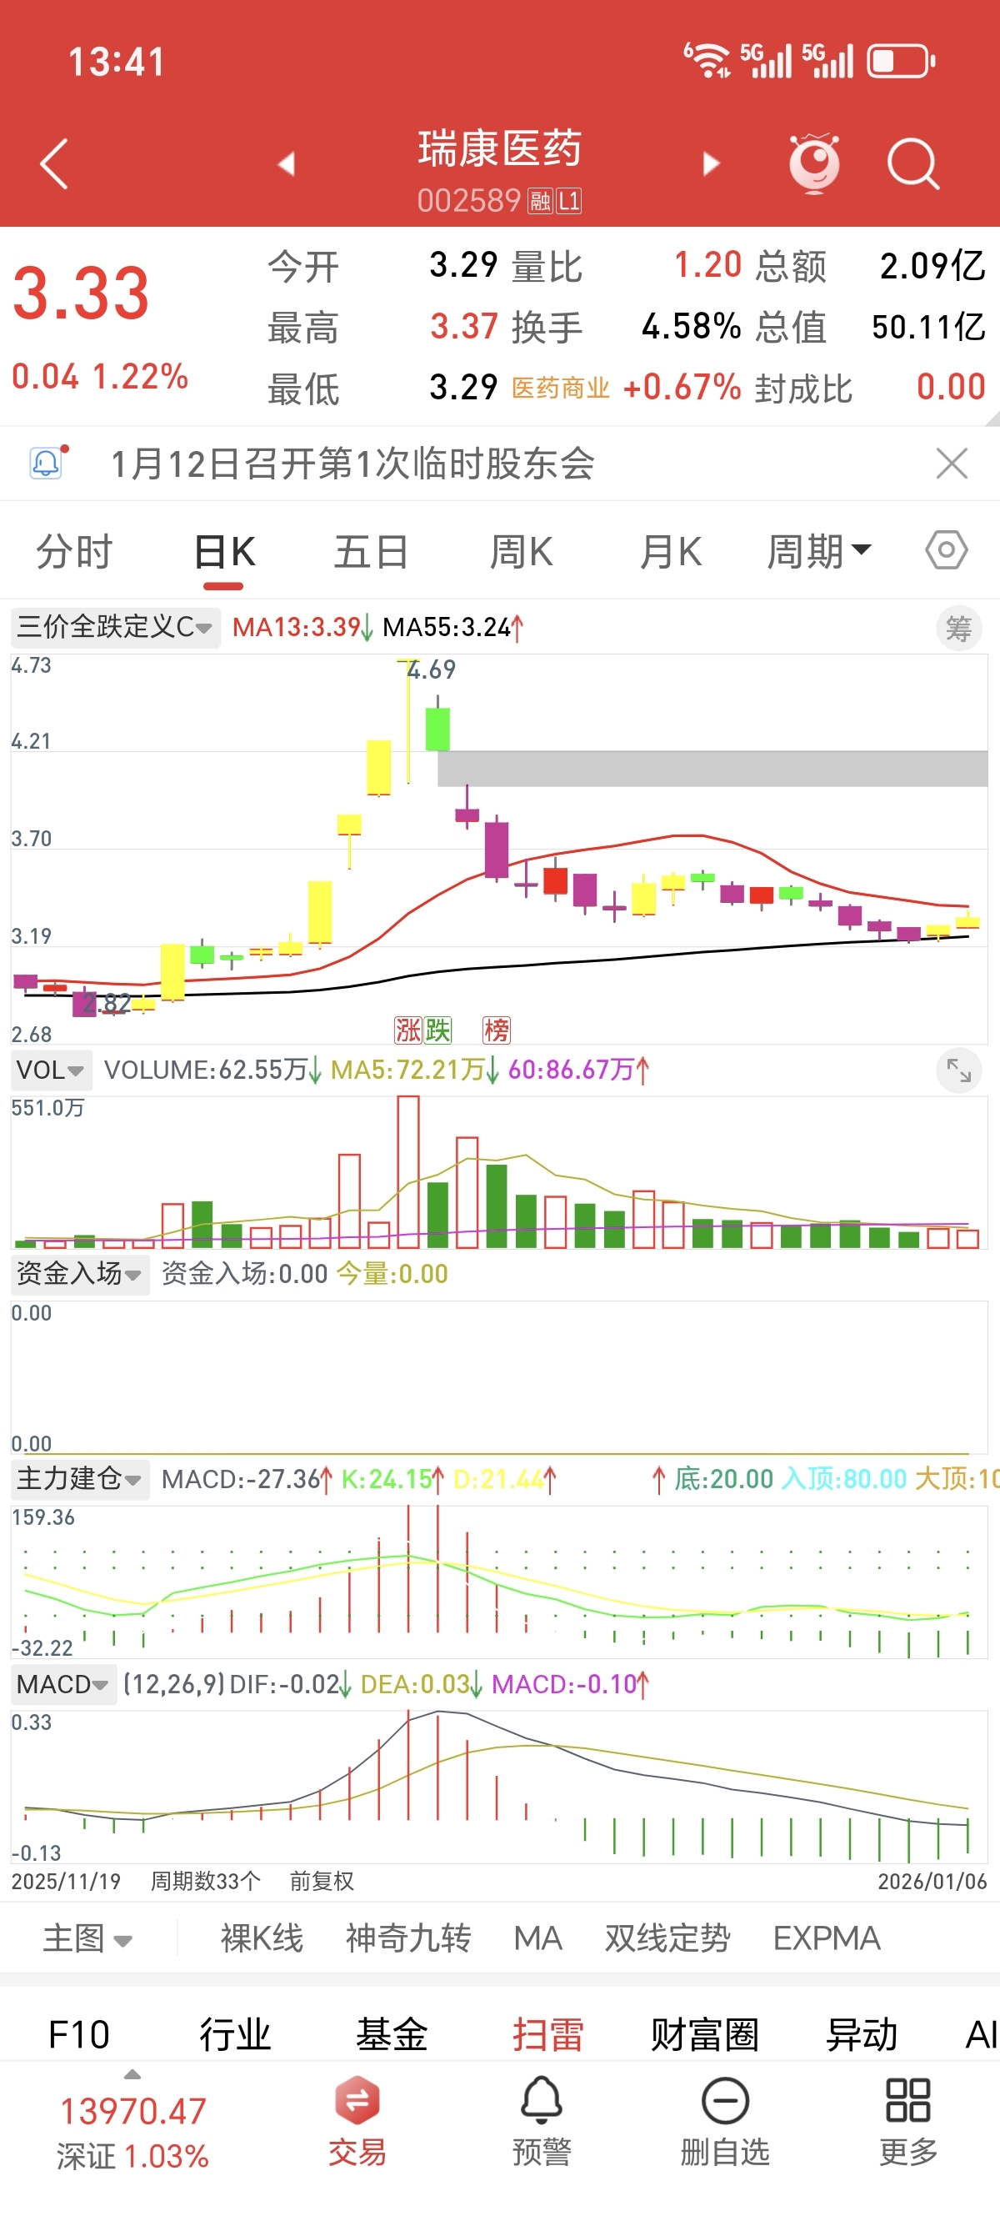Tap the 筹 chip distribution button
Screen dimensions: 1000x2221
pyautogui.click(x=958, y=629)
